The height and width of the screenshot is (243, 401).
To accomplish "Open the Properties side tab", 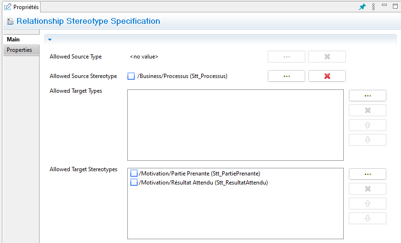I will pos(20,50).
